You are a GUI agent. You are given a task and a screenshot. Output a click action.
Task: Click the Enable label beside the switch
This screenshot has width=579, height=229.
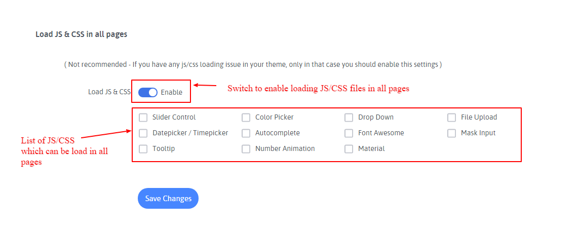pyautogui.click(x=172, y=92)
